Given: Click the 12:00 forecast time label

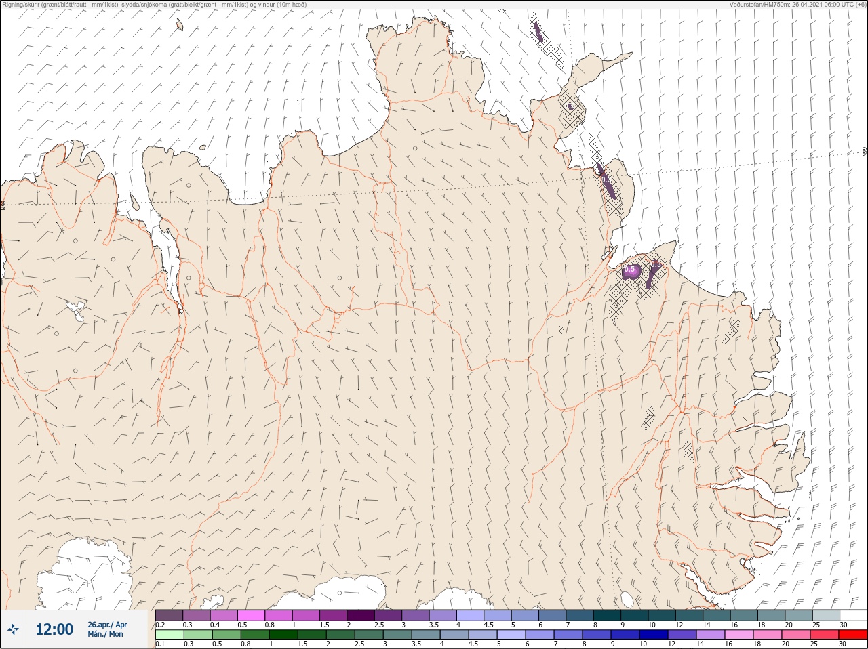Looking at the screenshot, I should pos(54,629).
